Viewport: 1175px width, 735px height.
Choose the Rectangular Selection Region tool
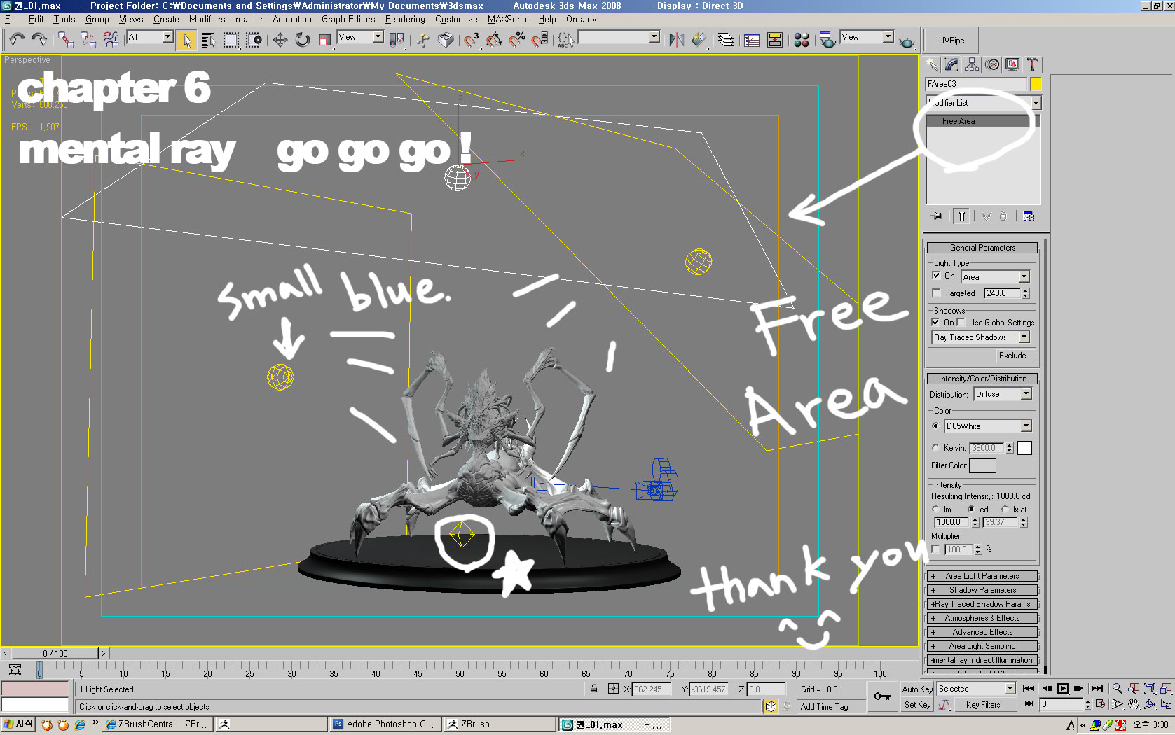click(231, 40)
